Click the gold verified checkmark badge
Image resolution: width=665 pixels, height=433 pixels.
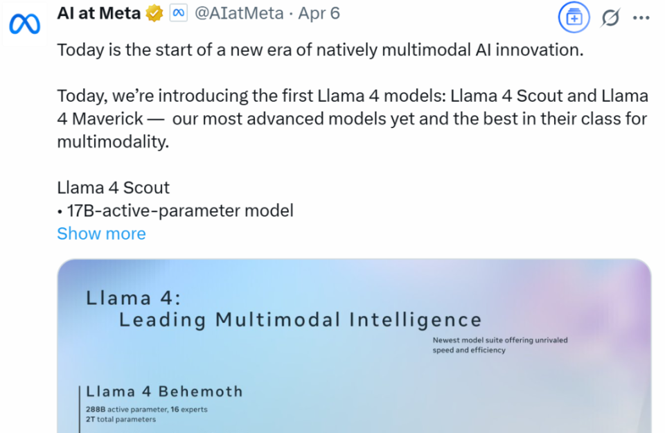pos(154,14)
